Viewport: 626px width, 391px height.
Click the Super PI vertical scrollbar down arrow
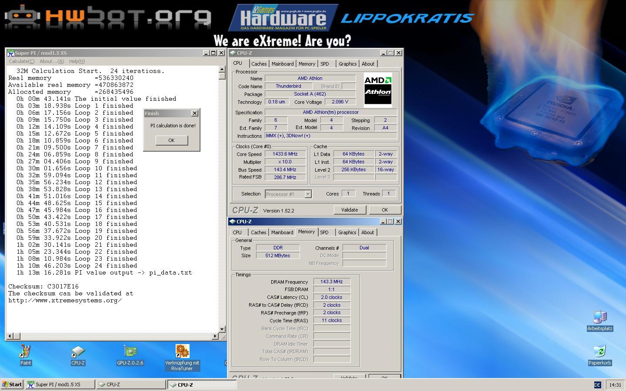click(222, 329)
